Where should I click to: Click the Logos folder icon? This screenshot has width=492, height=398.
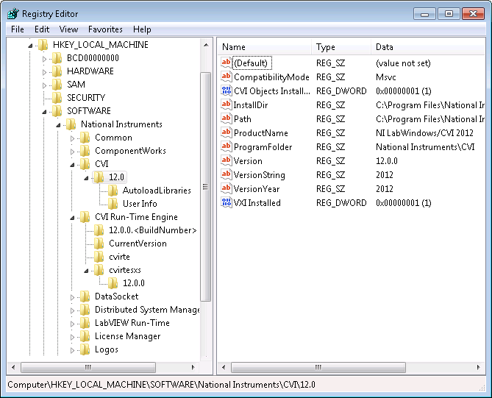pyautogui.click(x=85, y=349)
